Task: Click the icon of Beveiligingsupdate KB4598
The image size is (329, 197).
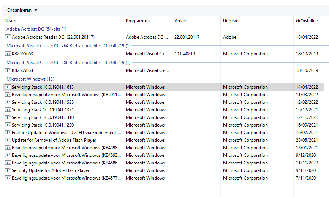Action: click(8, 148)
